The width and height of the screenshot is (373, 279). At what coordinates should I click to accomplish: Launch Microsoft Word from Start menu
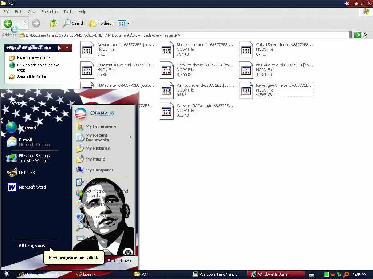26,187
